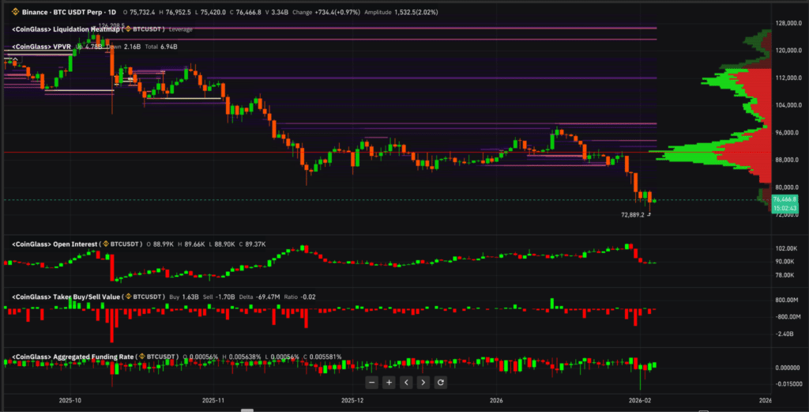Click the 2025-11 date axis label

(213, 400)
